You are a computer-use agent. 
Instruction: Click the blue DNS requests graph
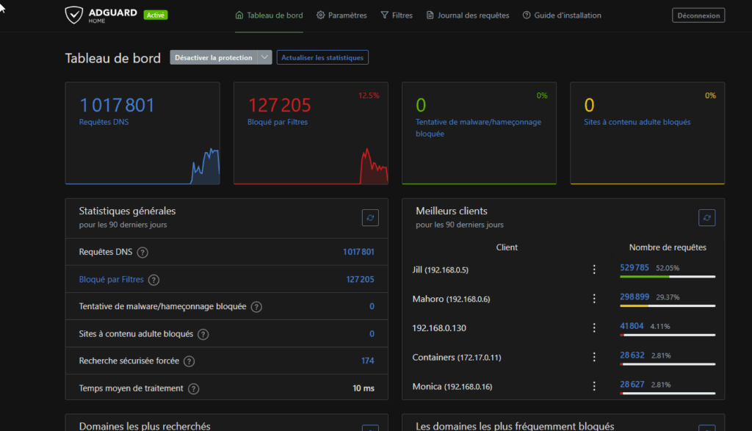tap(206, 167)
